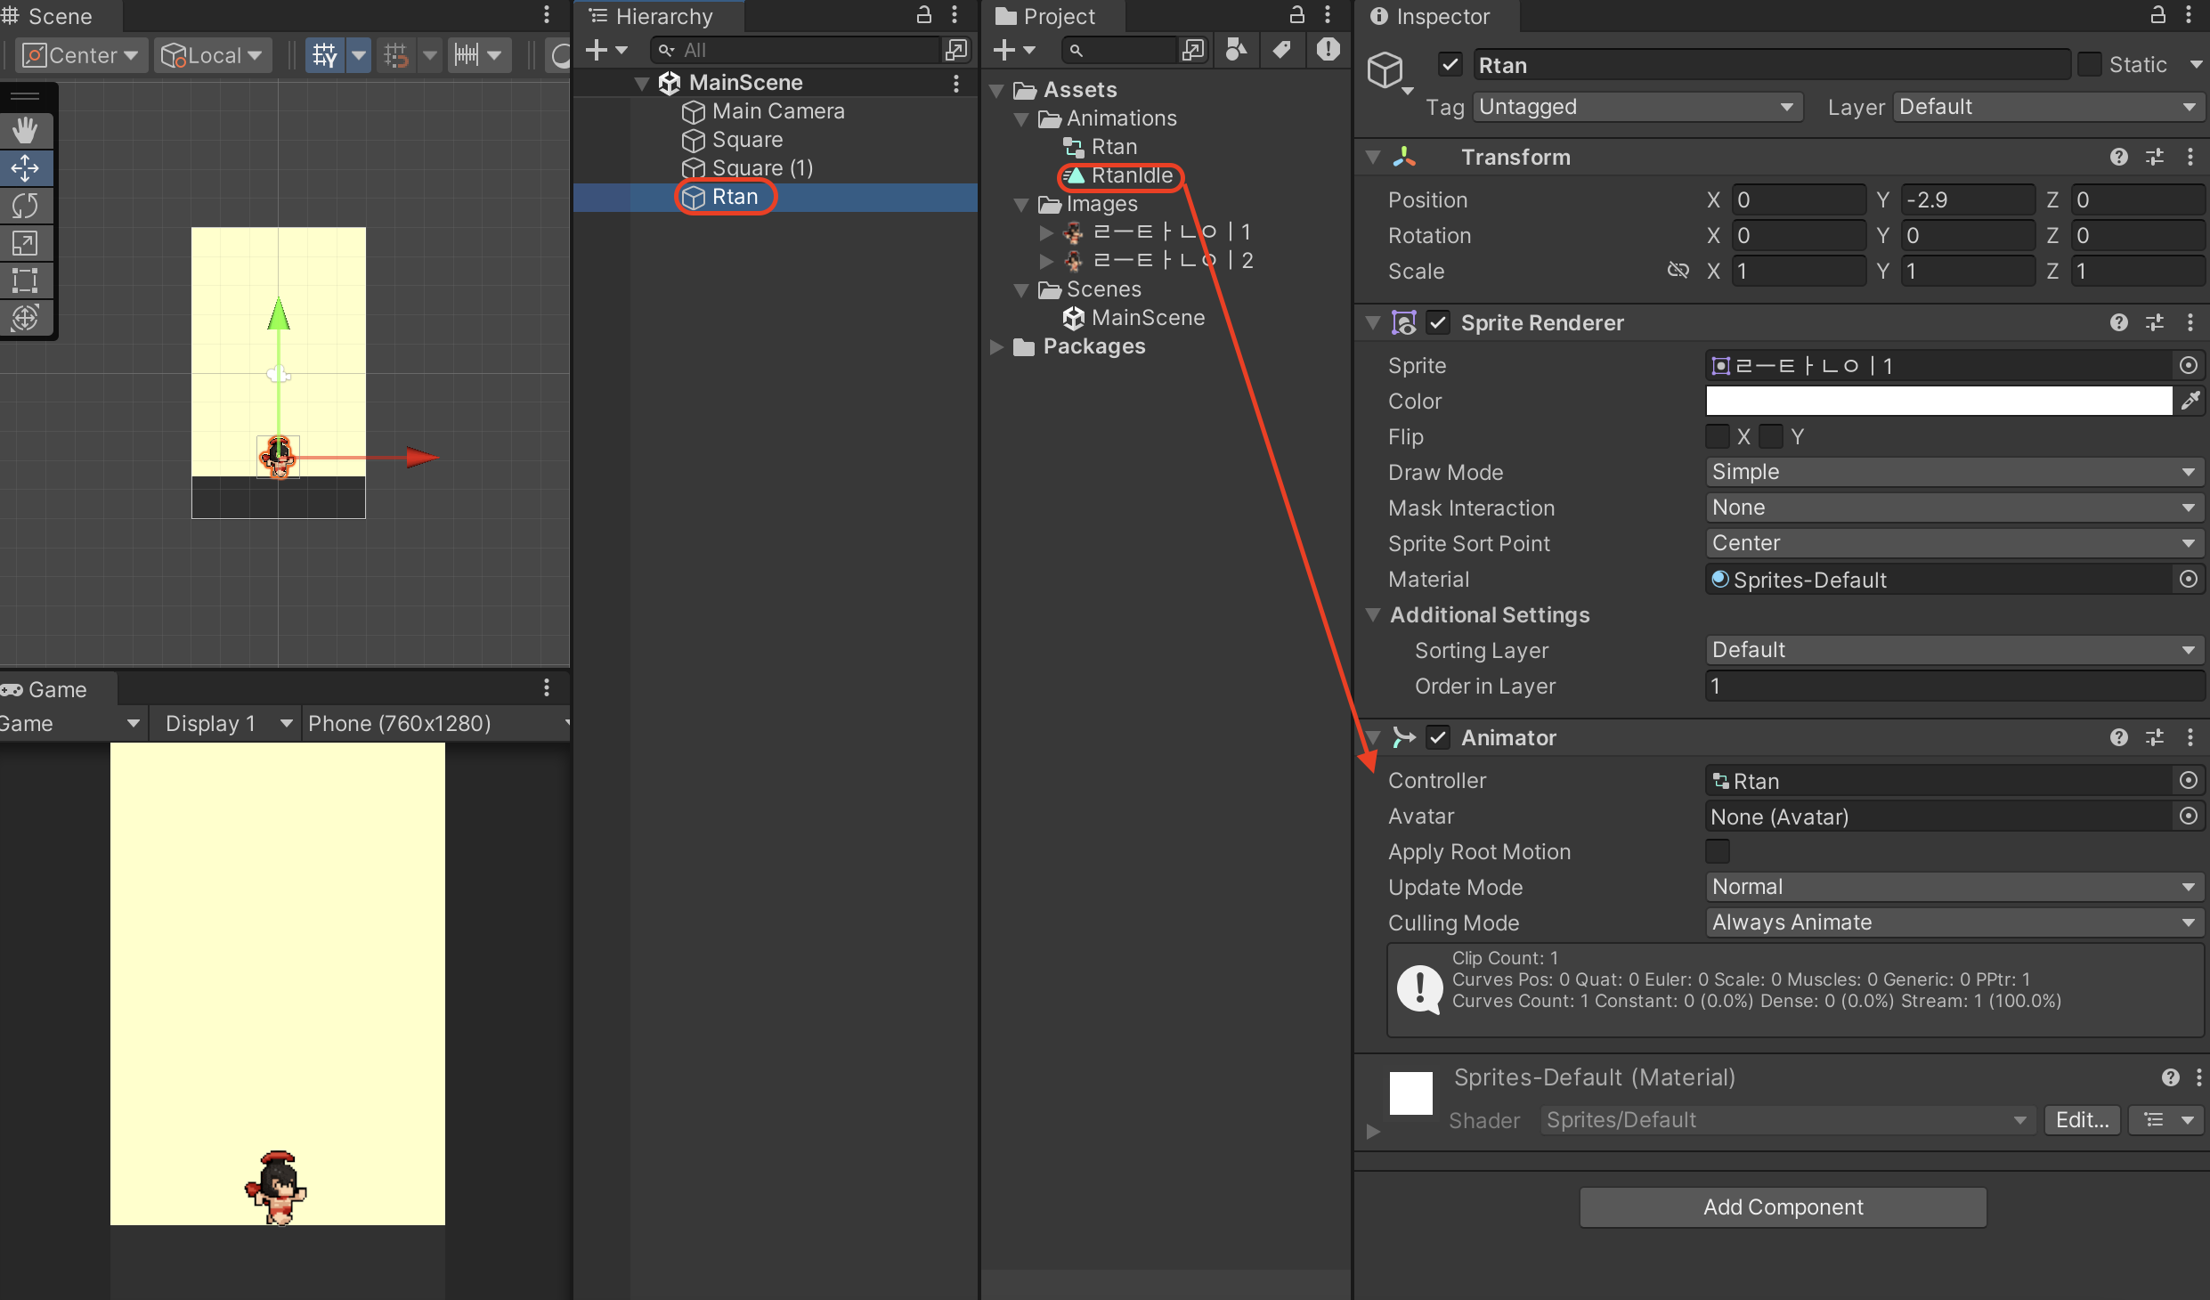
Task: Select the Rect transform tool
Action: pos(25,280)
